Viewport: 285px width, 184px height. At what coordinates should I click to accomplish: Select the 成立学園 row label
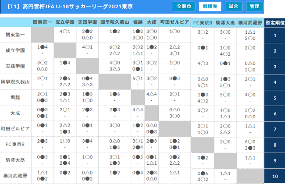15,50
